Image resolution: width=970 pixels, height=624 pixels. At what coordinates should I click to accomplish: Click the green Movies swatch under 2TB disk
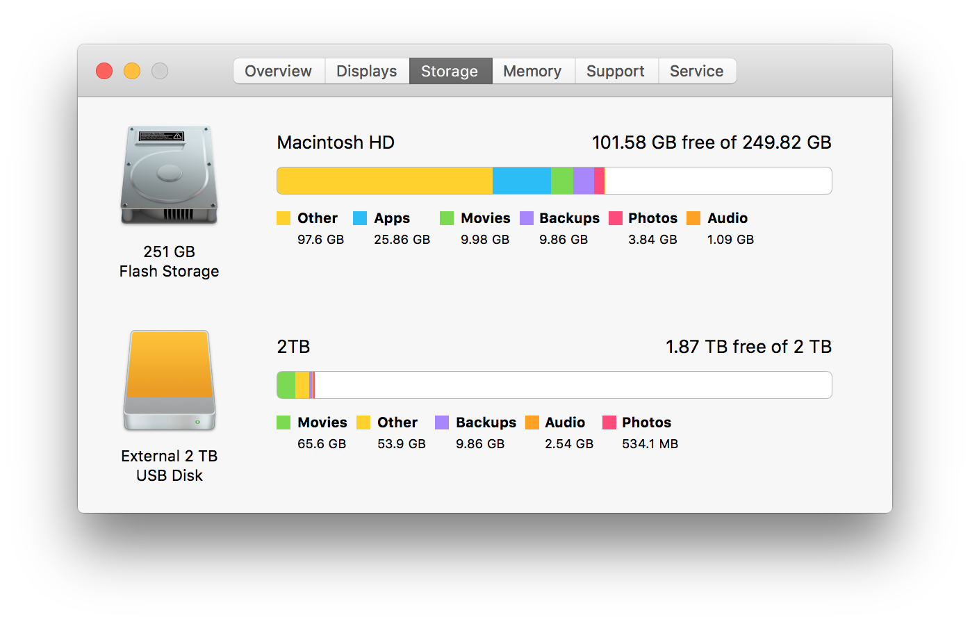[x=283, y=422]
